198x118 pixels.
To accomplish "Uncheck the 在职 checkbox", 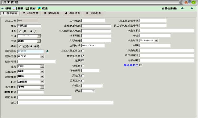I will pyautogui.click(x=83, y=60).
